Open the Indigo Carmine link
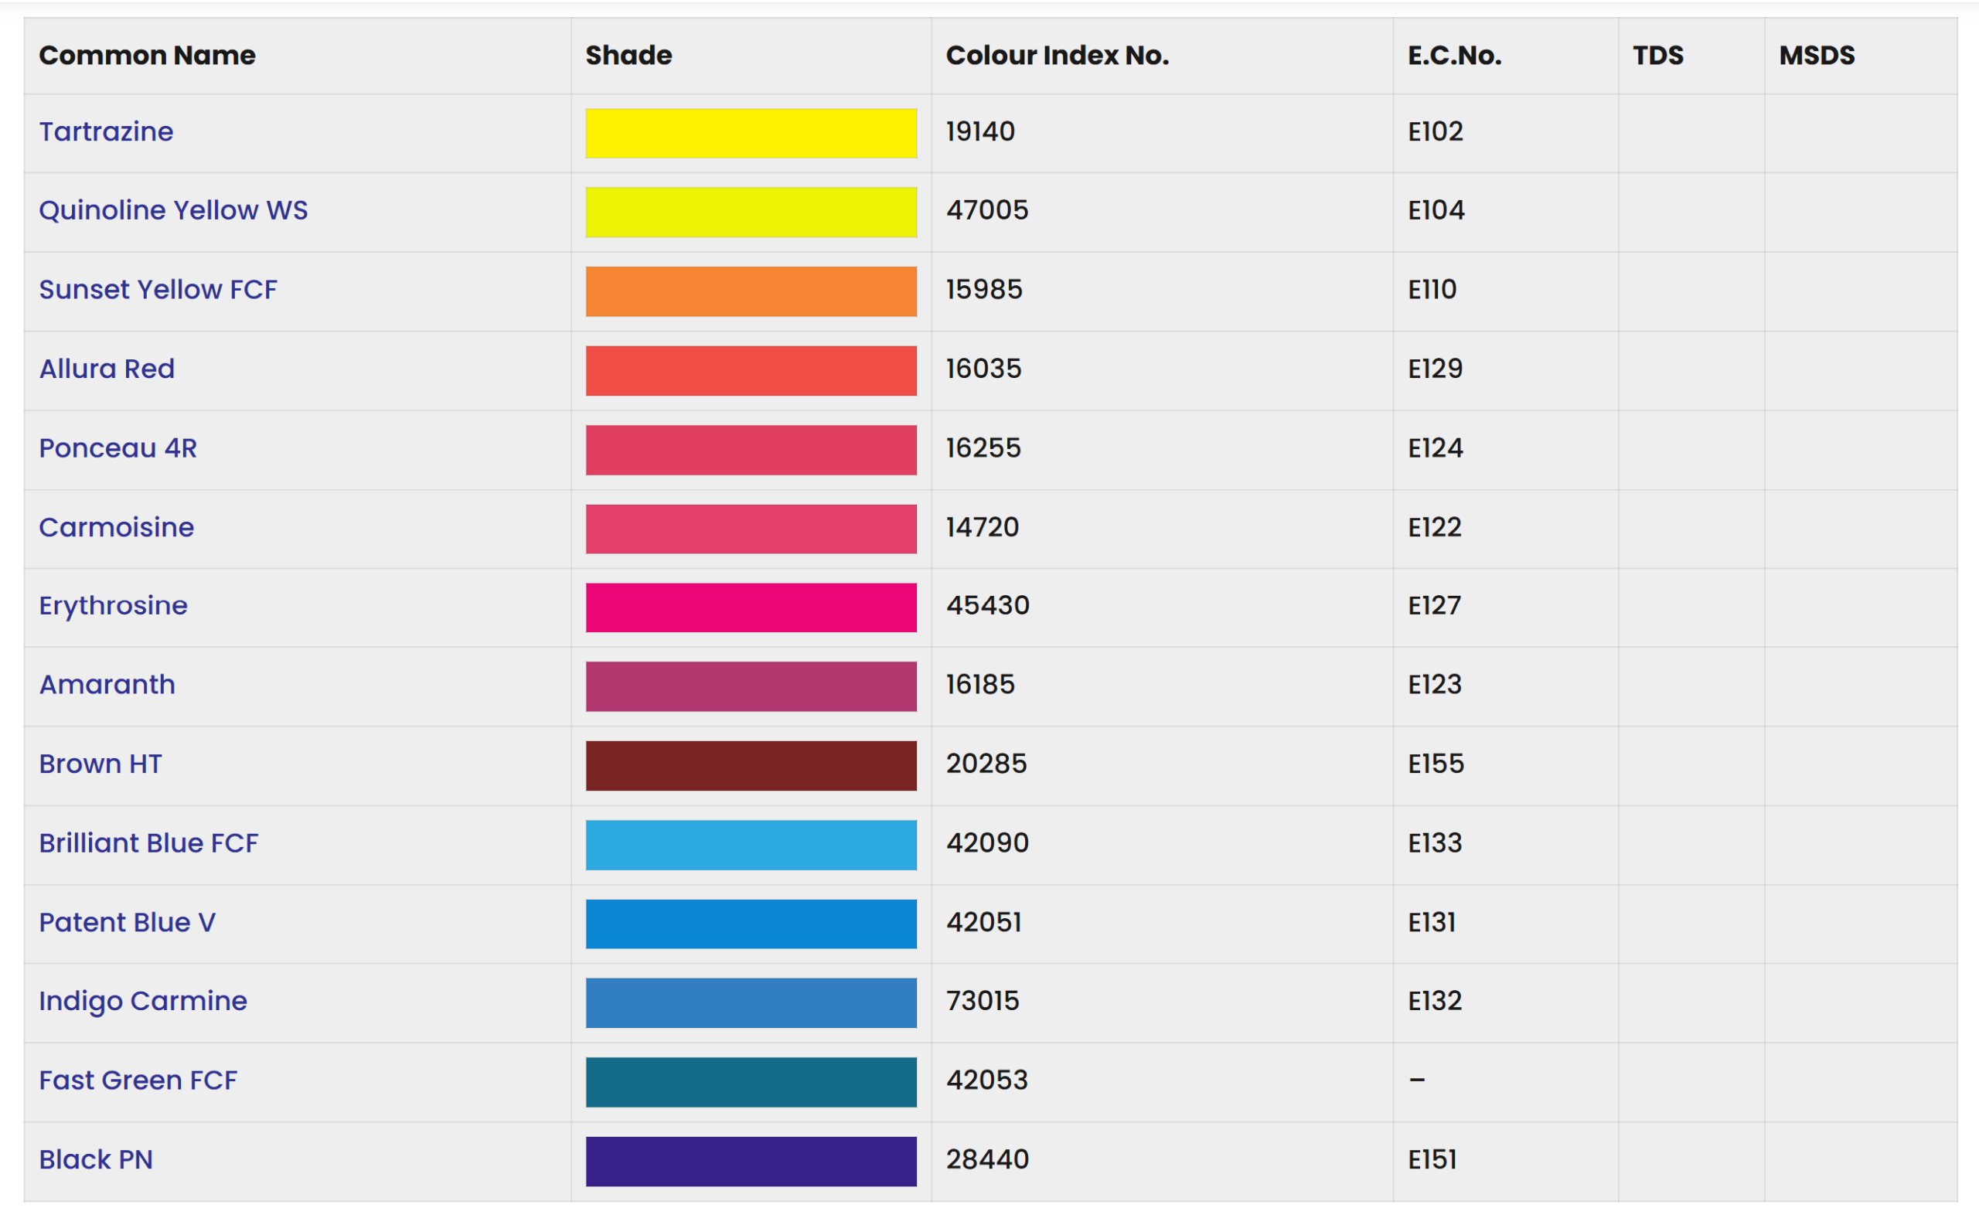 tap(143, 1002)
